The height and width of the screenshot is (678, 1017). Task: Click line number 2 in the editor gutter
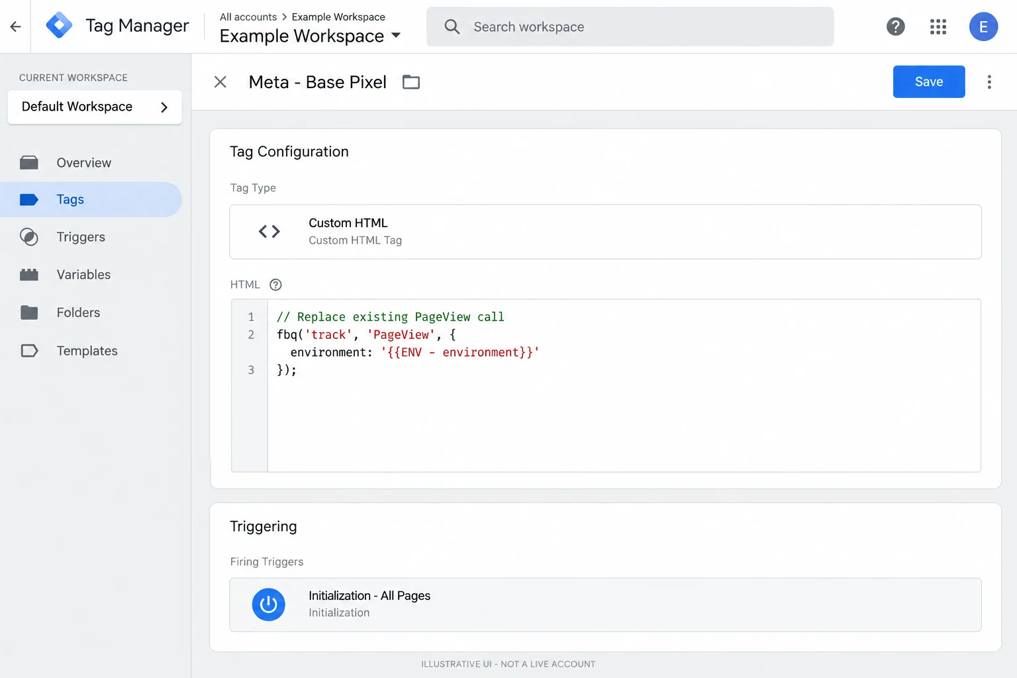(x=251, y=334)
